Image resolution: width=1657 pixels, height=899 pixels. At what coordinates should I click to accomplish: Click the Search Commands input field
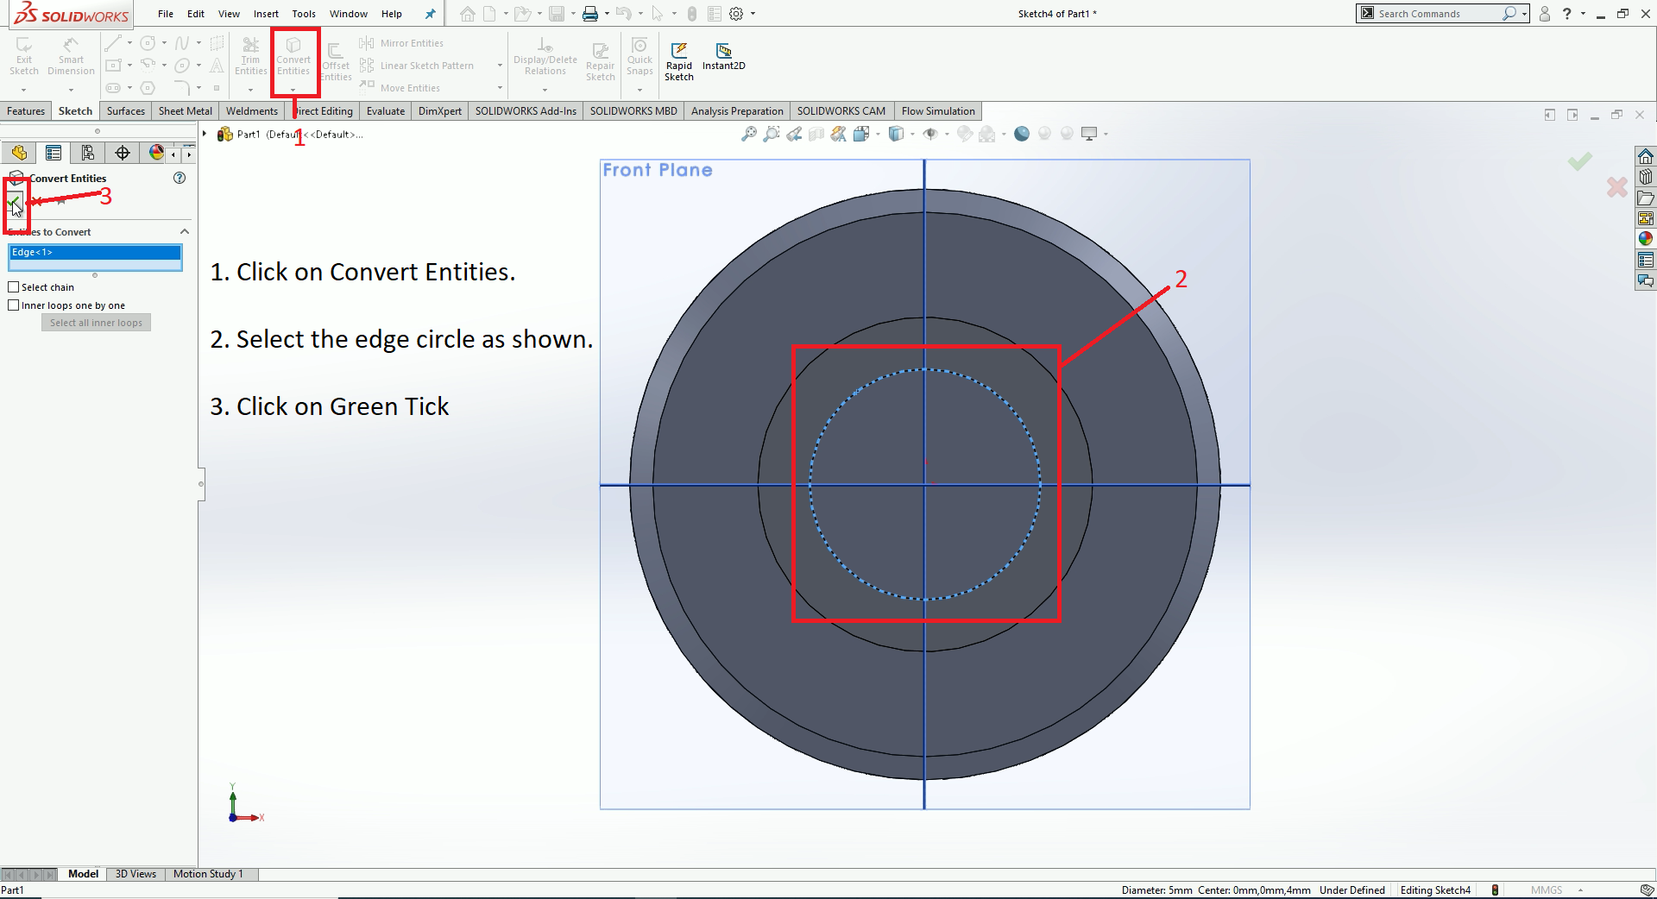pyautogui.click(x=1437, y=14)
